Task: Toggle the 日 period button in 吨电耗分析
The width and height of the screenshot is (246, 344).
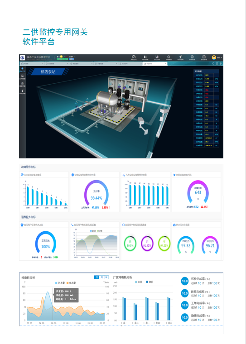Action: [x=96, y=277]
